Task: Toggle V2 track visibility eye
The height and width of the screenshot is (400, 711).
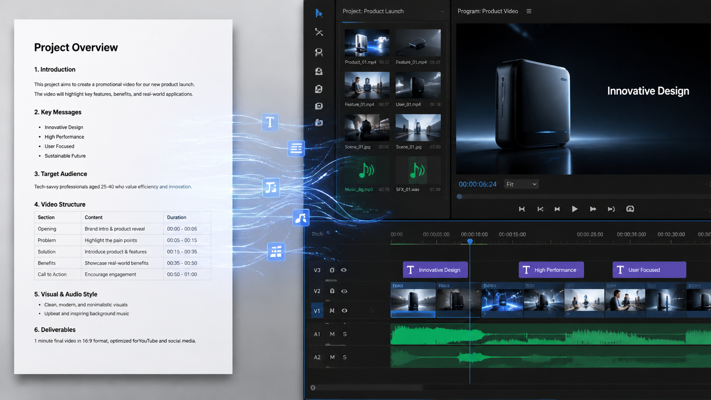Action: [344, 291]
